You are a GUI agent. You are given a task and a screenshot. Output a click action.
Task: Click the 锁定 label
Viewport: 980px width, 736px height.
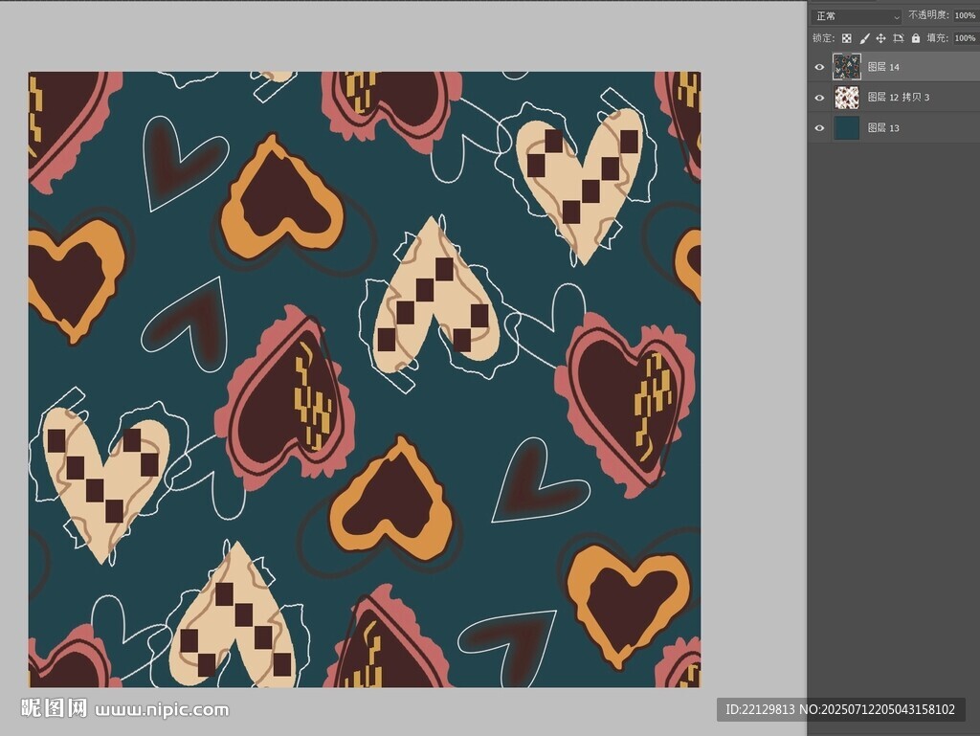[824, 38]
